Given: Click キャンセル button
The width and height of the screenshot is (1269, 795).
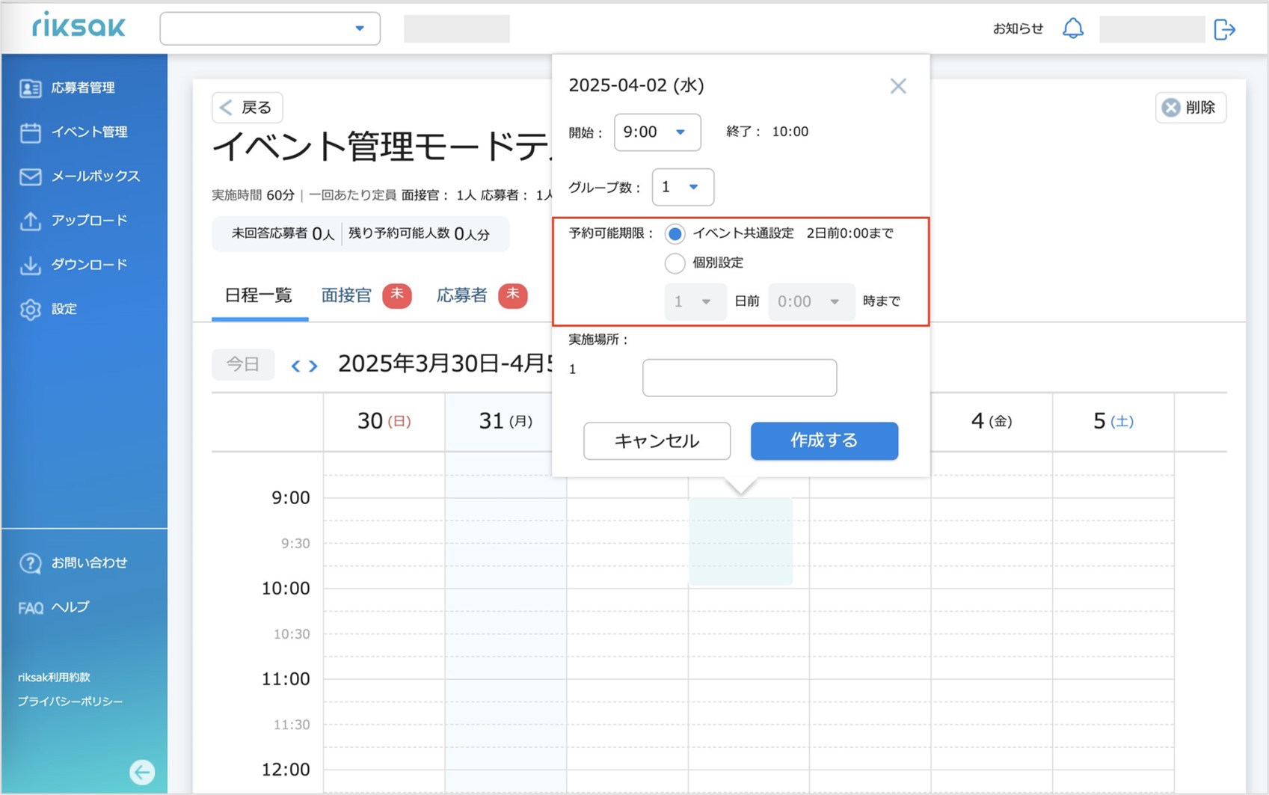Looking at the screenshot, I should 657,441.
